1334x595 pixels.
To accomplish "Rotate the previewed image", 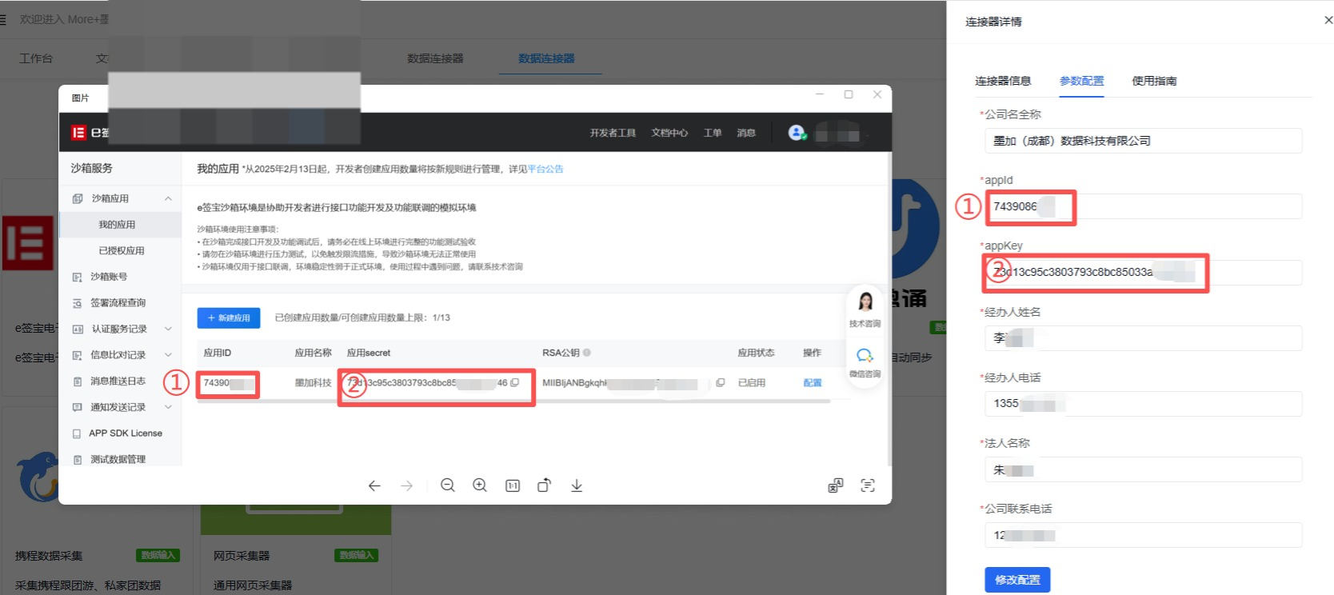I will point(545,485).
